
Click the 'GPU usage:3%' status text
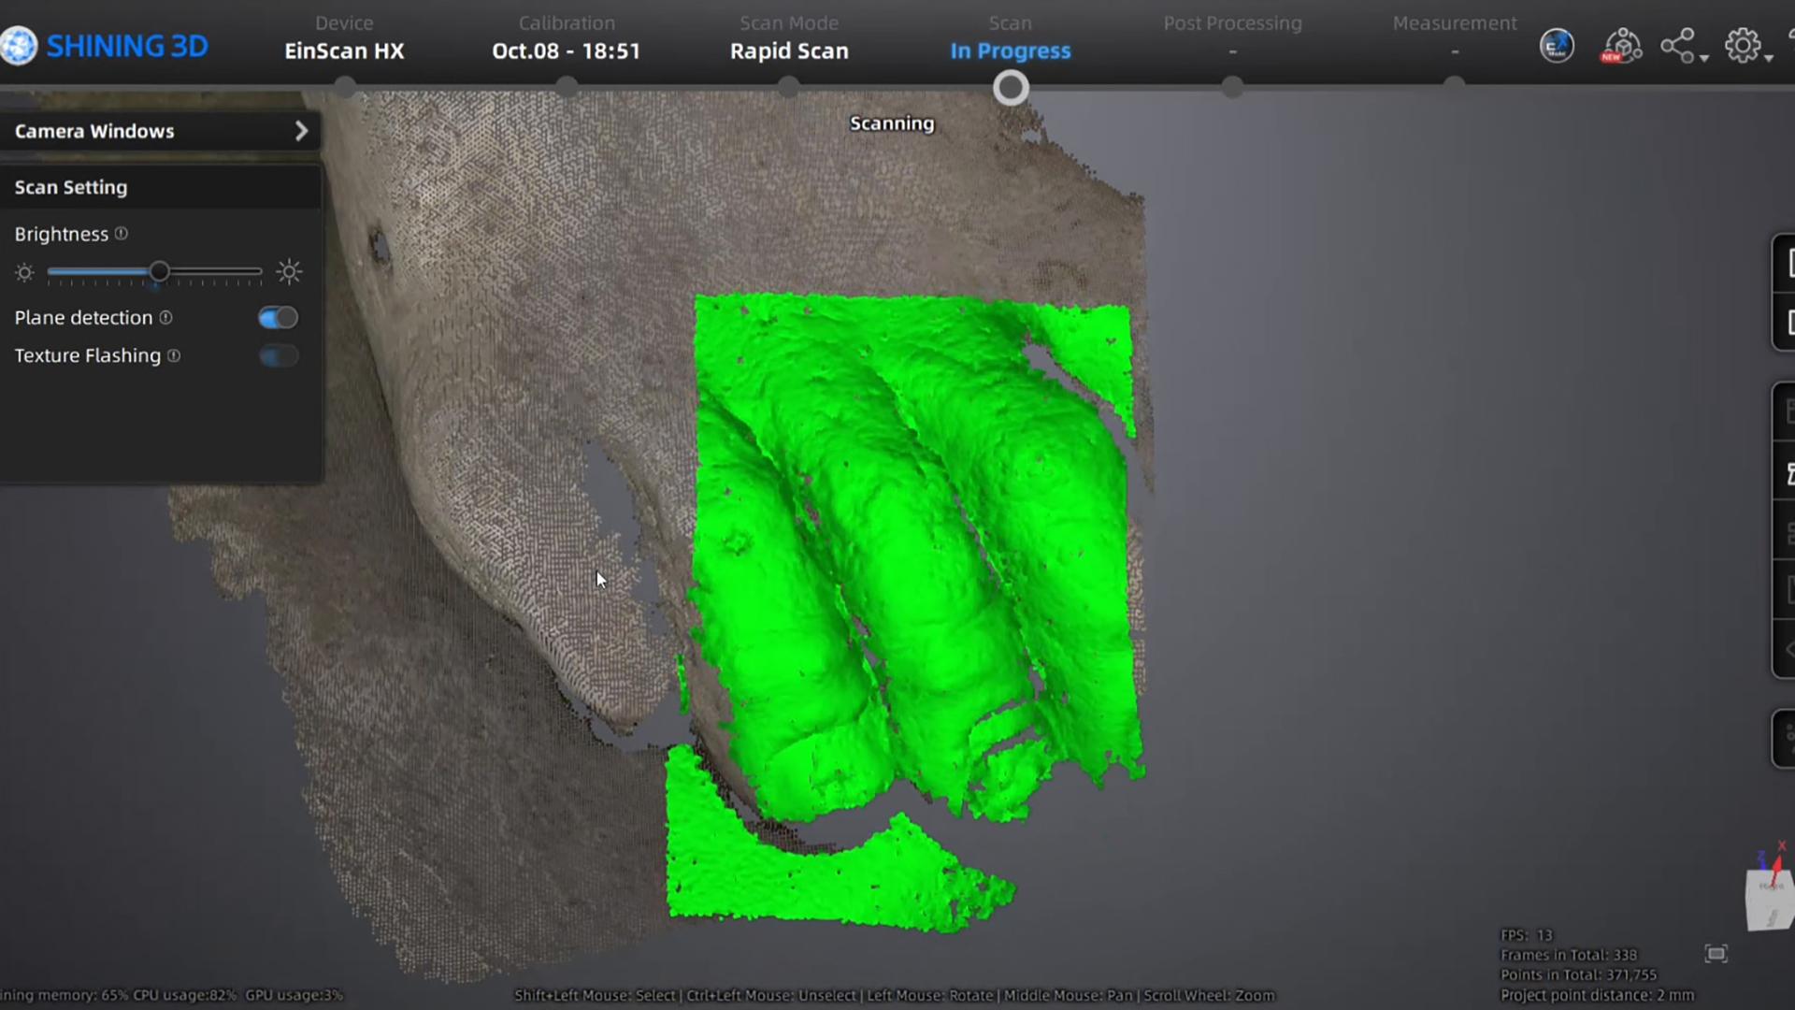(294, 995)
